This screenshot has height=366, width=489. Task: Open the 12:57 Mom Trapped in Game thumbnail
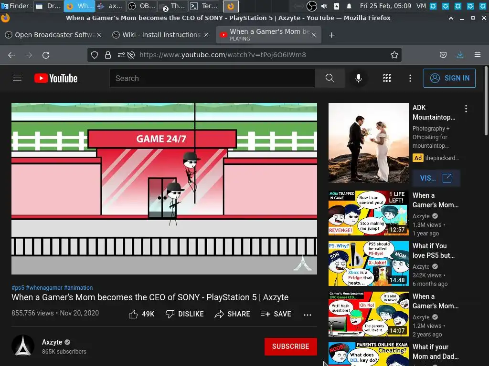[x=368, y=213]
